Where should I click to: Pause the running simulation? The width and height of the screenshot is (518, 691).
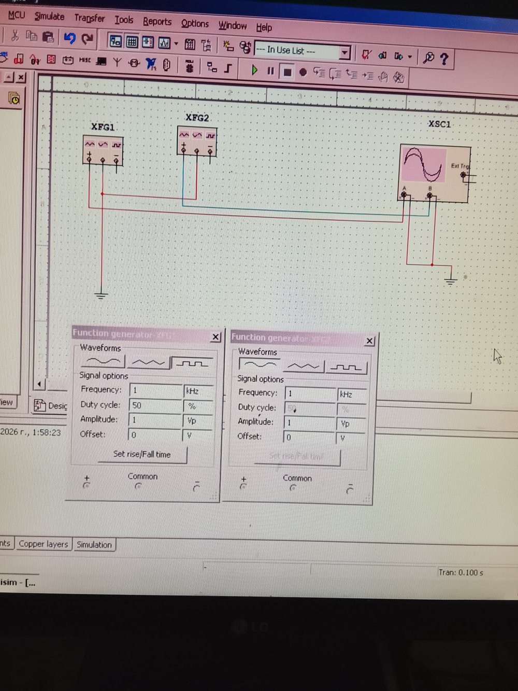[270, 71]
